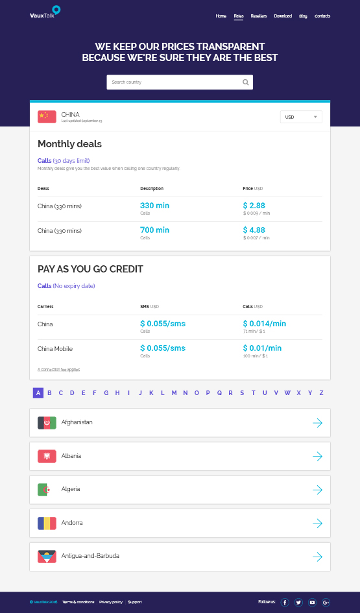Click the search magnifier icon

point(245,82)
